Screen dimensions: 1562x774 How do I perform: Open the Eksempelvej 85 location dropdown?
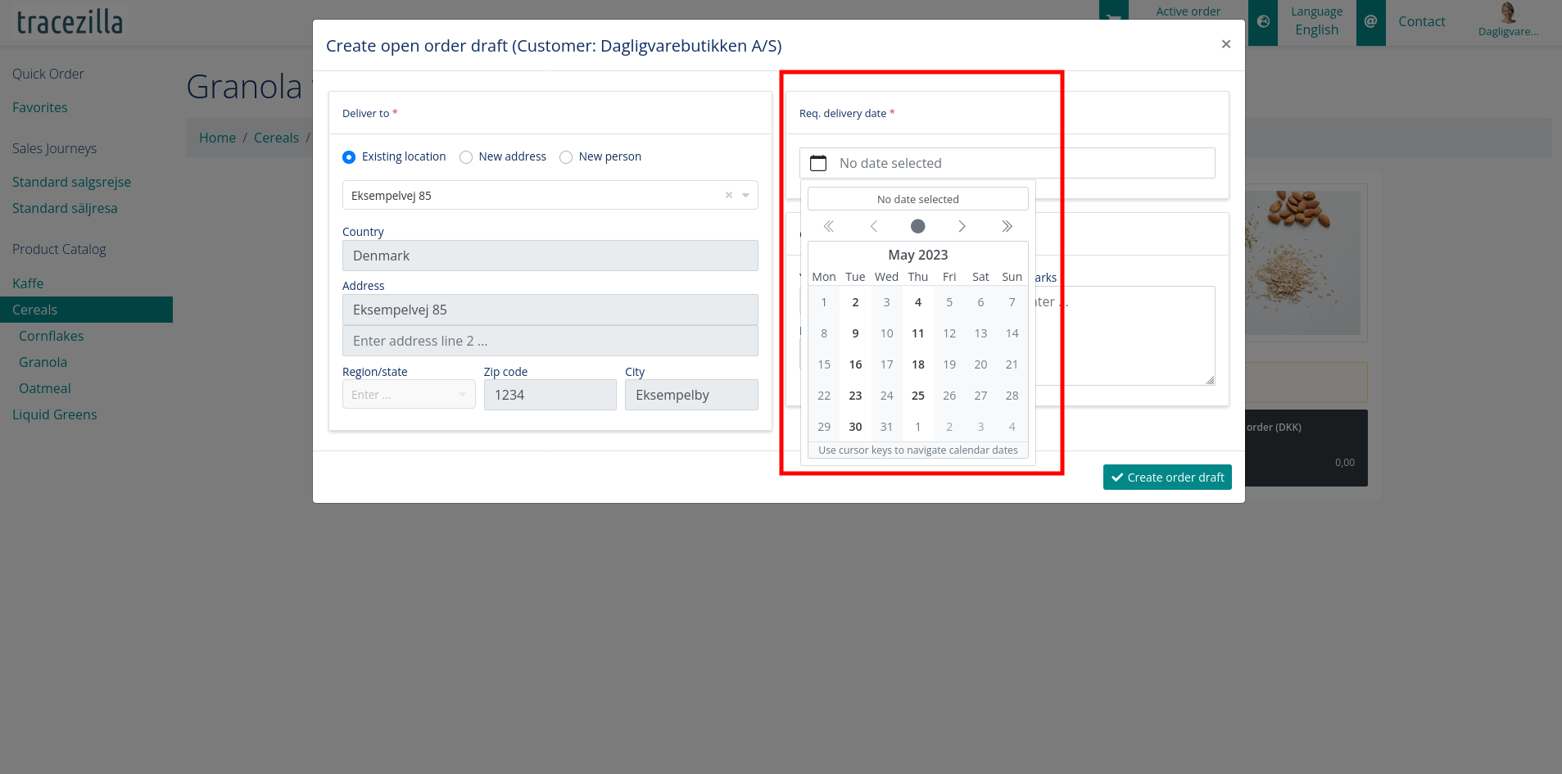click(745, 195)
